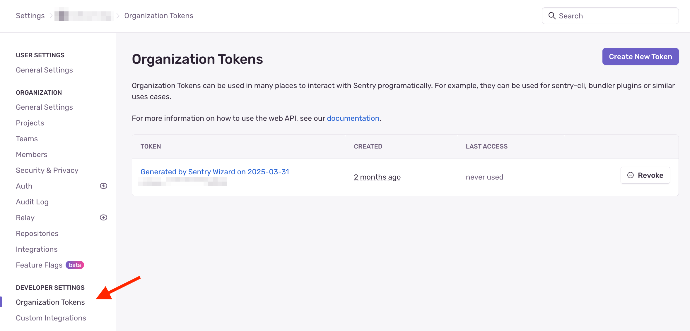Open the documentation link
Screen dimensions: 690x331
click(x=353, y=118)
